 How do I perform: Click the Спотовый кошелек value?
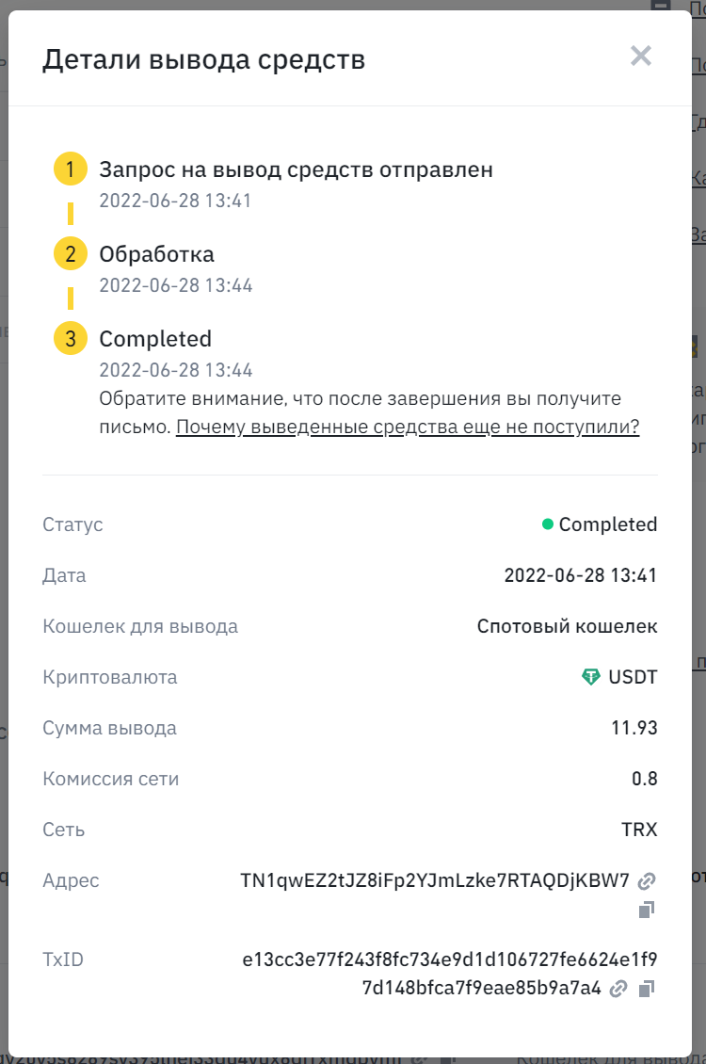pos(567,626)
